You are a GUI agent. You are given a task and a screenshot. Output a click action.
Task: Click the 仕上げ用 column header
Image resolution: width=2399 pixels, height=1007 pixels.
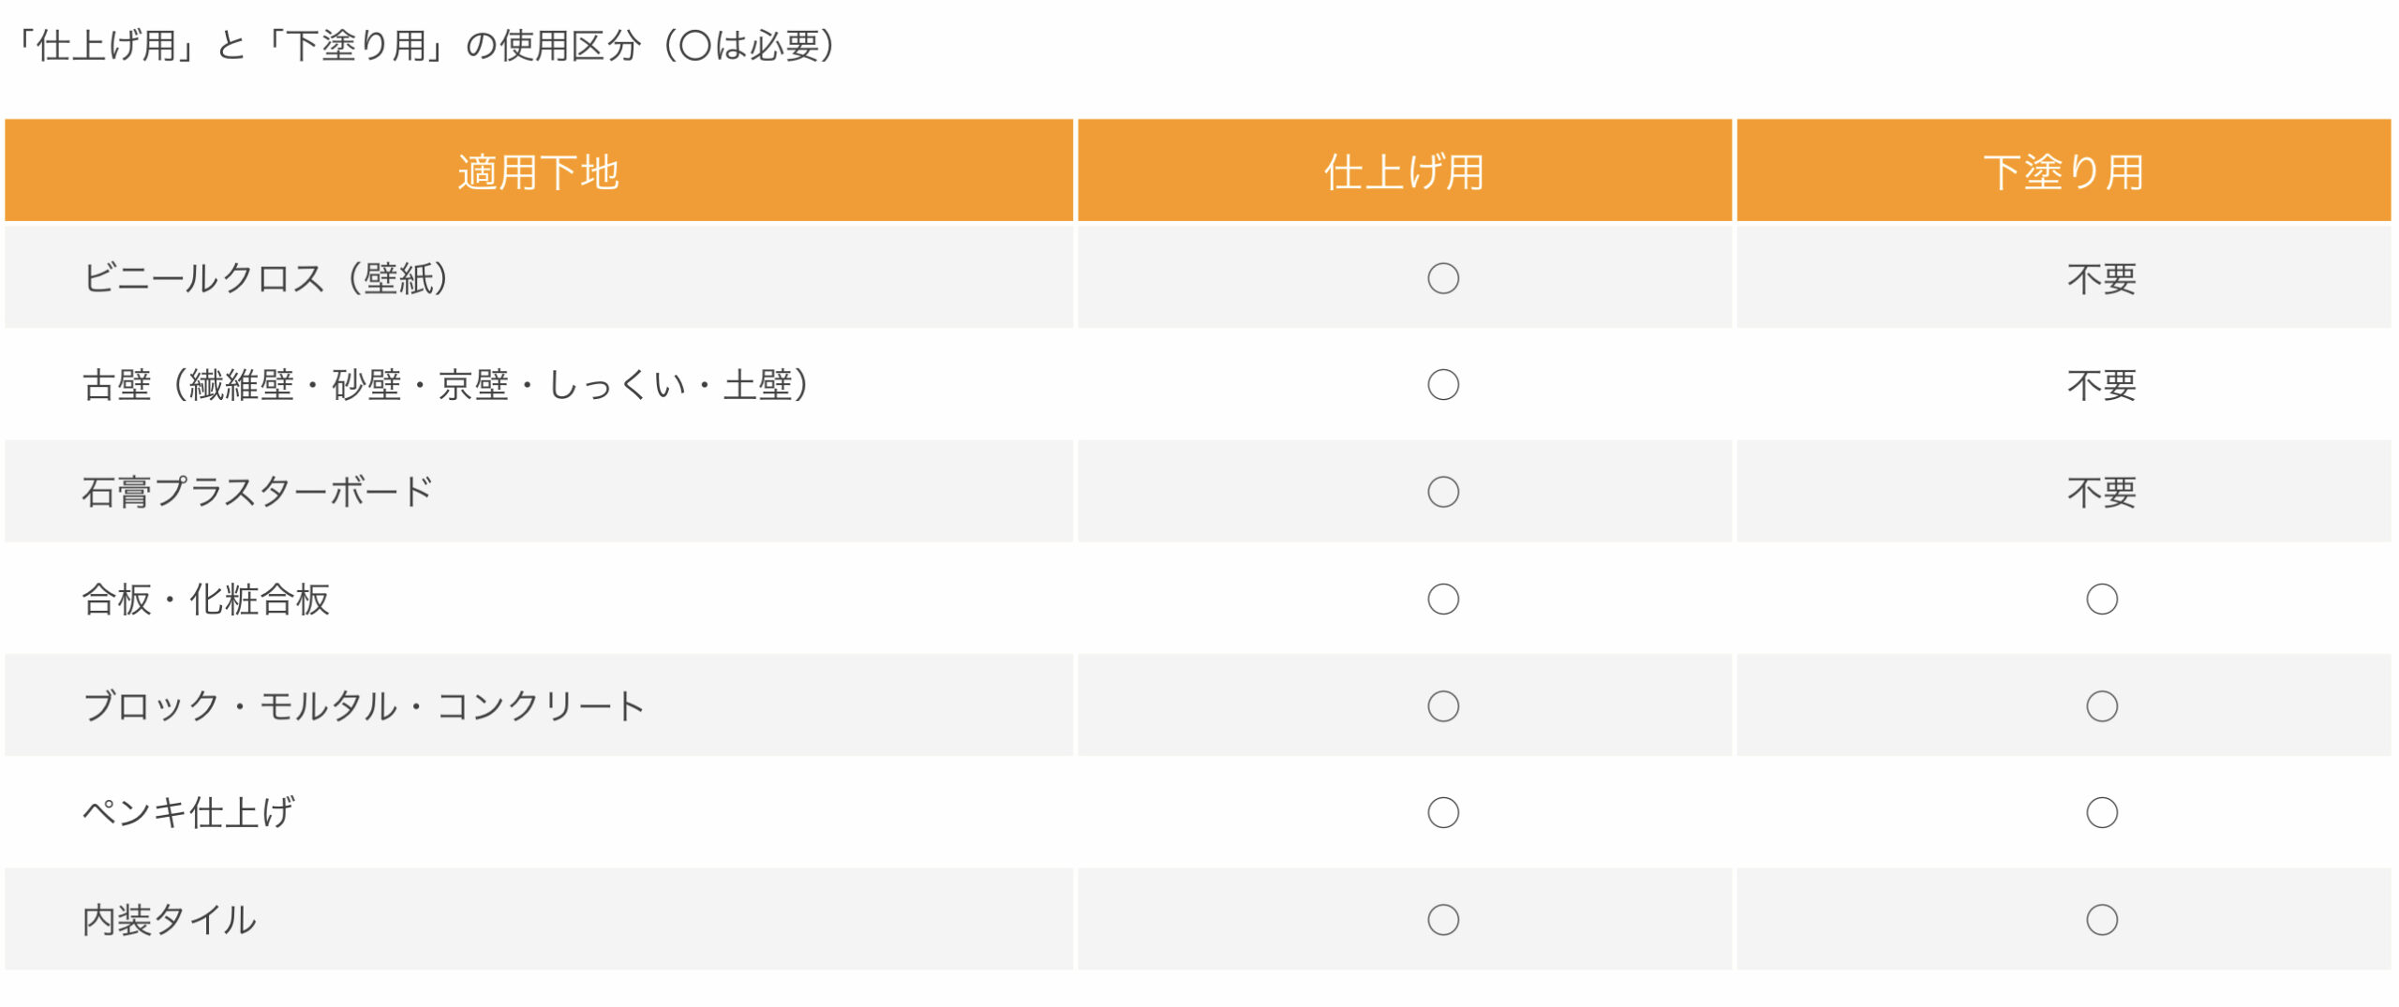tap(1404, 171)
